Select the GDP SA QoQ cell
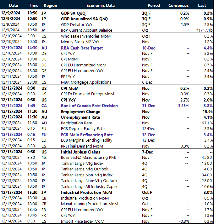The image size is (214, 224). [73, 13]
